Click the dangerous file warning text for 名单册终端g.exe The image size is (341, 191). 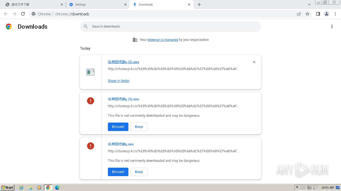154,161
